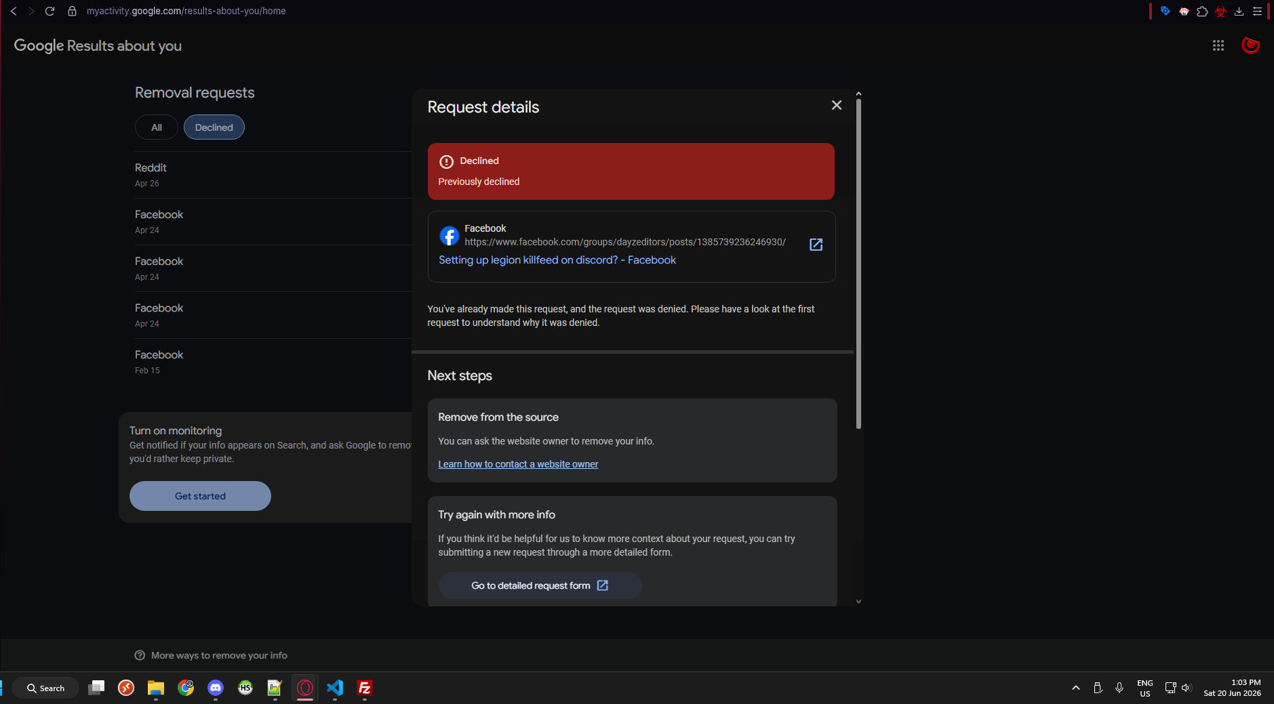Close the Request details panel
1274x704 pixels.
point(837,105)
